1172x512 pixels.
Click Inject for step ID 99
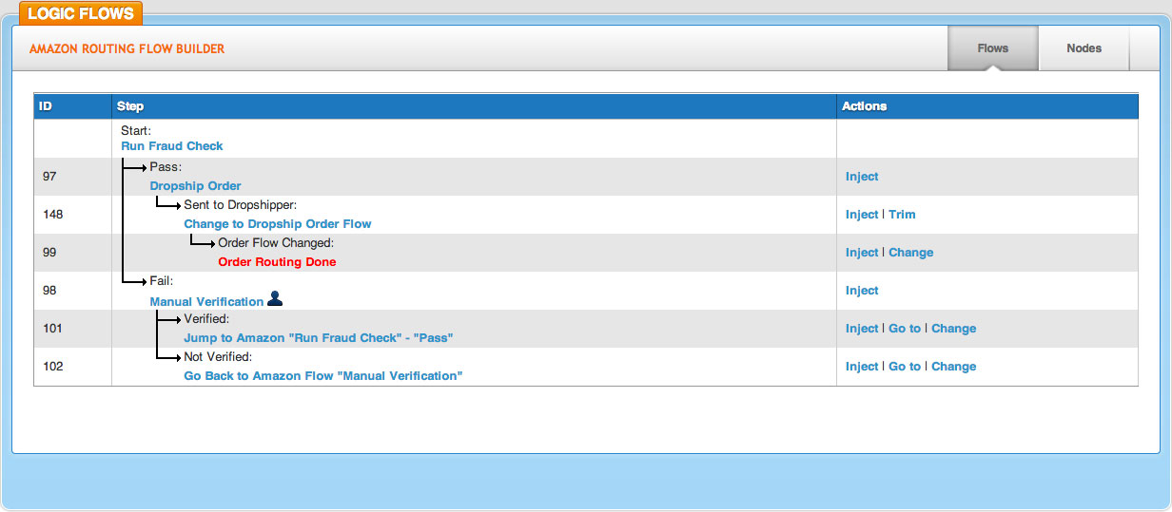tap(862, 253)
